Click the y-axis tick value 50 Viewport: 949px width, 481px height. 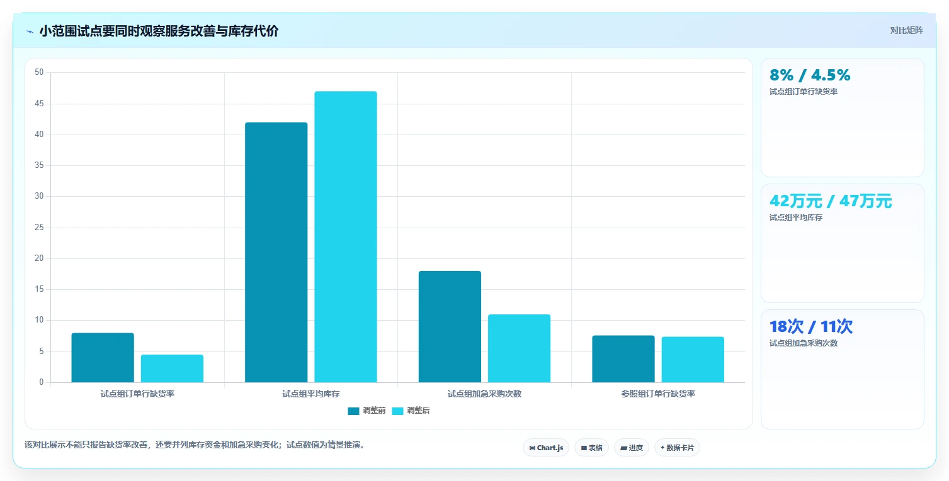39,72
